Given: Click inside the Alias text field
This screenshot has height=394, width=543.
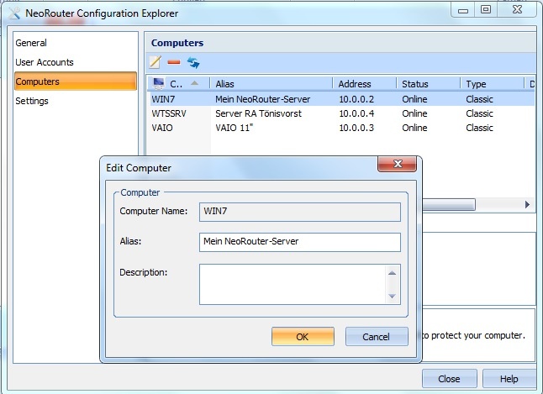Looking at the screenshot, I should point(299,242).
